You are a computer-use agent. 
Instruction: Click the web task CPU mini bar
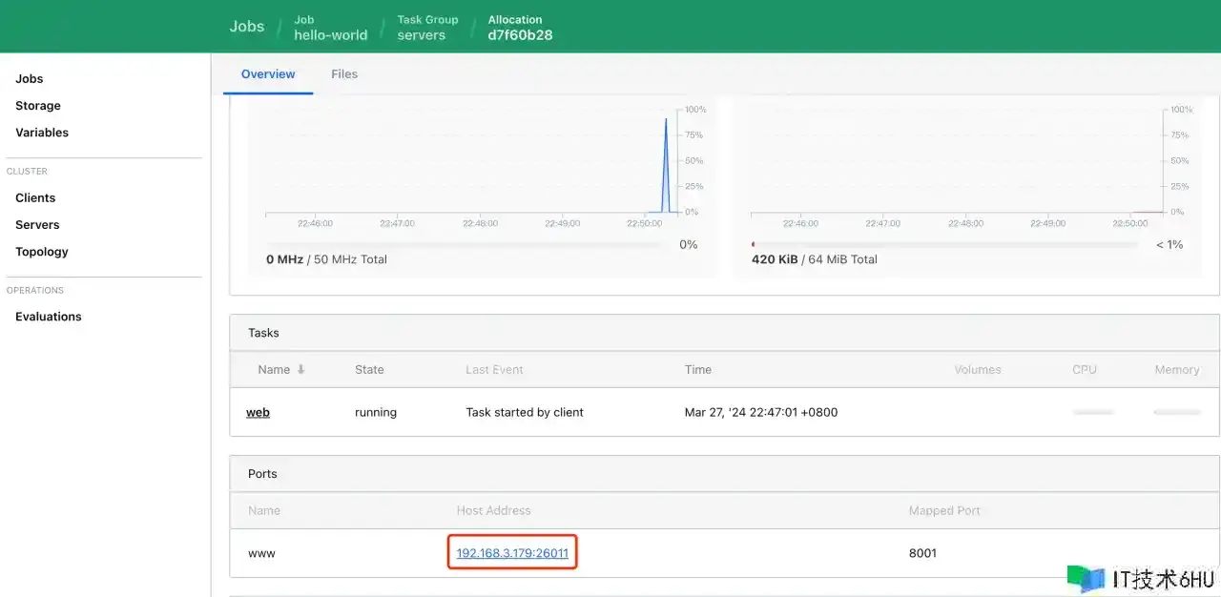coord(1093,412)
